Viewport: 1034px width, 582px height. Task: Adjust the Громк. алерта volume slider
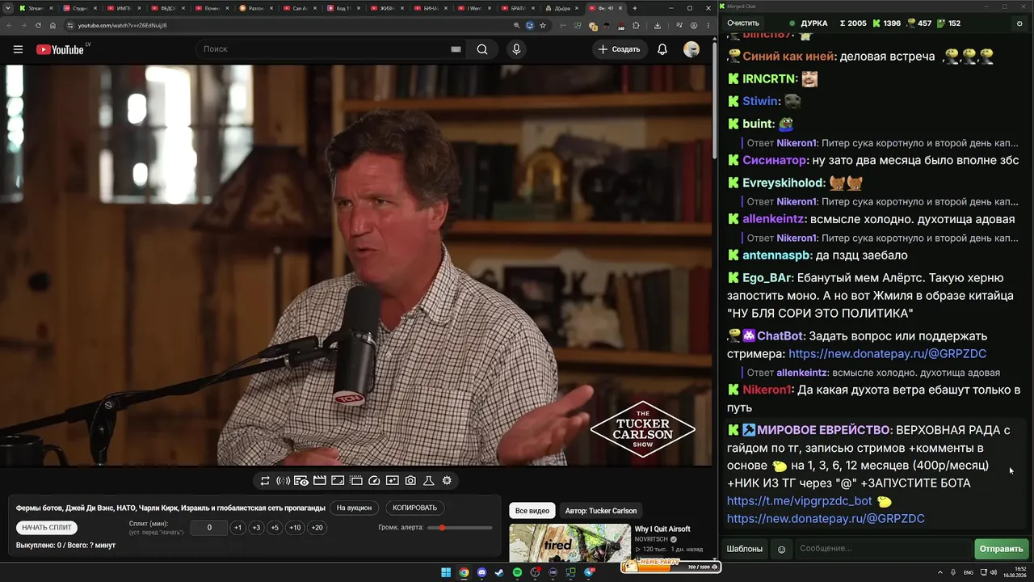click(x=460, y=528)
